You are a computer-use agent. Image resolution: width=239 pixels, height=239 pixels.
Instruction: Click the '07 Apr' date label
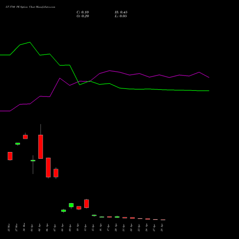(54, 228)
